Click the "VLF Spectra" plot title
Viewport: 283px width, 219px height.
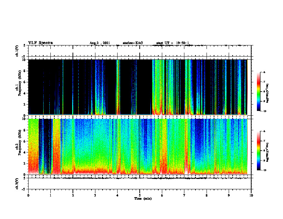[40, 43]
